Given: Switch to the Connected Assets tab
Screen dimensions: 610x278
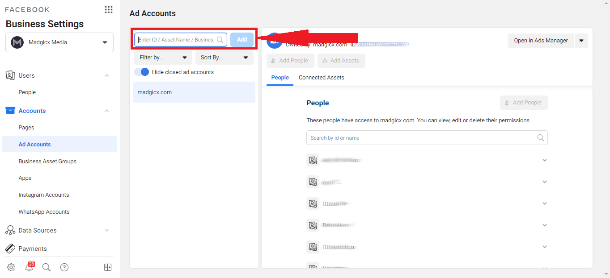Looking at the screenshot, I should (x=322, y=78).
